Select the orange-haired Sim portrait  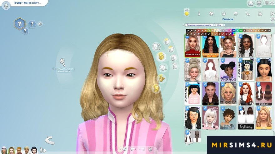tap(19, 150)
